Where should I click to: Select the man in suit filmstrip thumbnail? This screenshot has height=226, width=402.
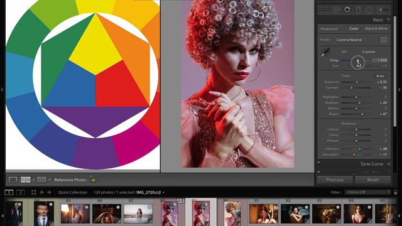[x=44, y=213]
